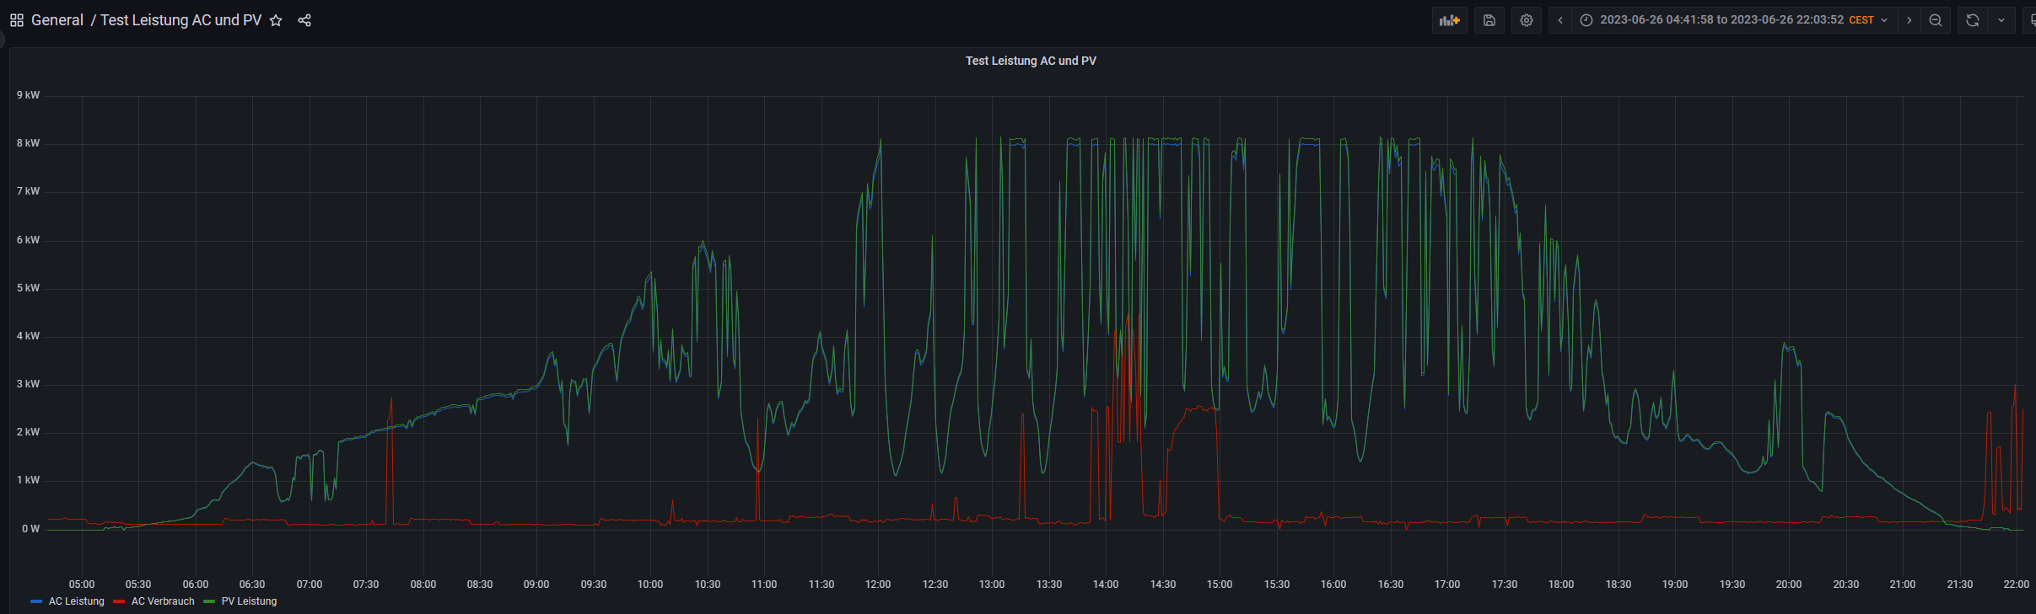This screenshot has width=2036, height=614.
Task: Click the Add panel icon
Action: [1449, 20]
